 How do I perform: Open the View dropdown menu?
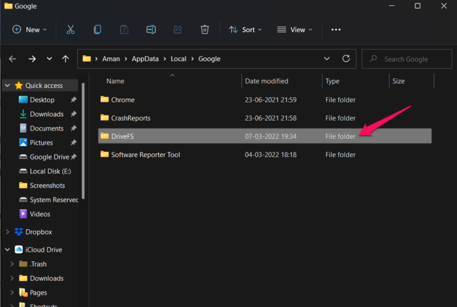[x=294, y=29]
